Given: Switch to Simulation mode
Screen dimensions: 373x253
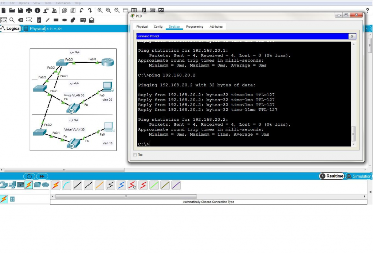Looking at the screenshot, I should (359, 176).
